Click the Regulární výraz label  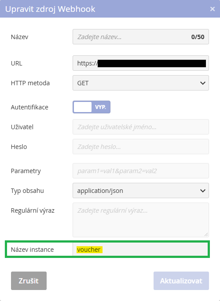click(33, 210)
